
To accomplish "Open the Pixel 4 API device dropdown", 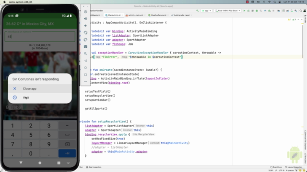I will (x=228, y=11).
